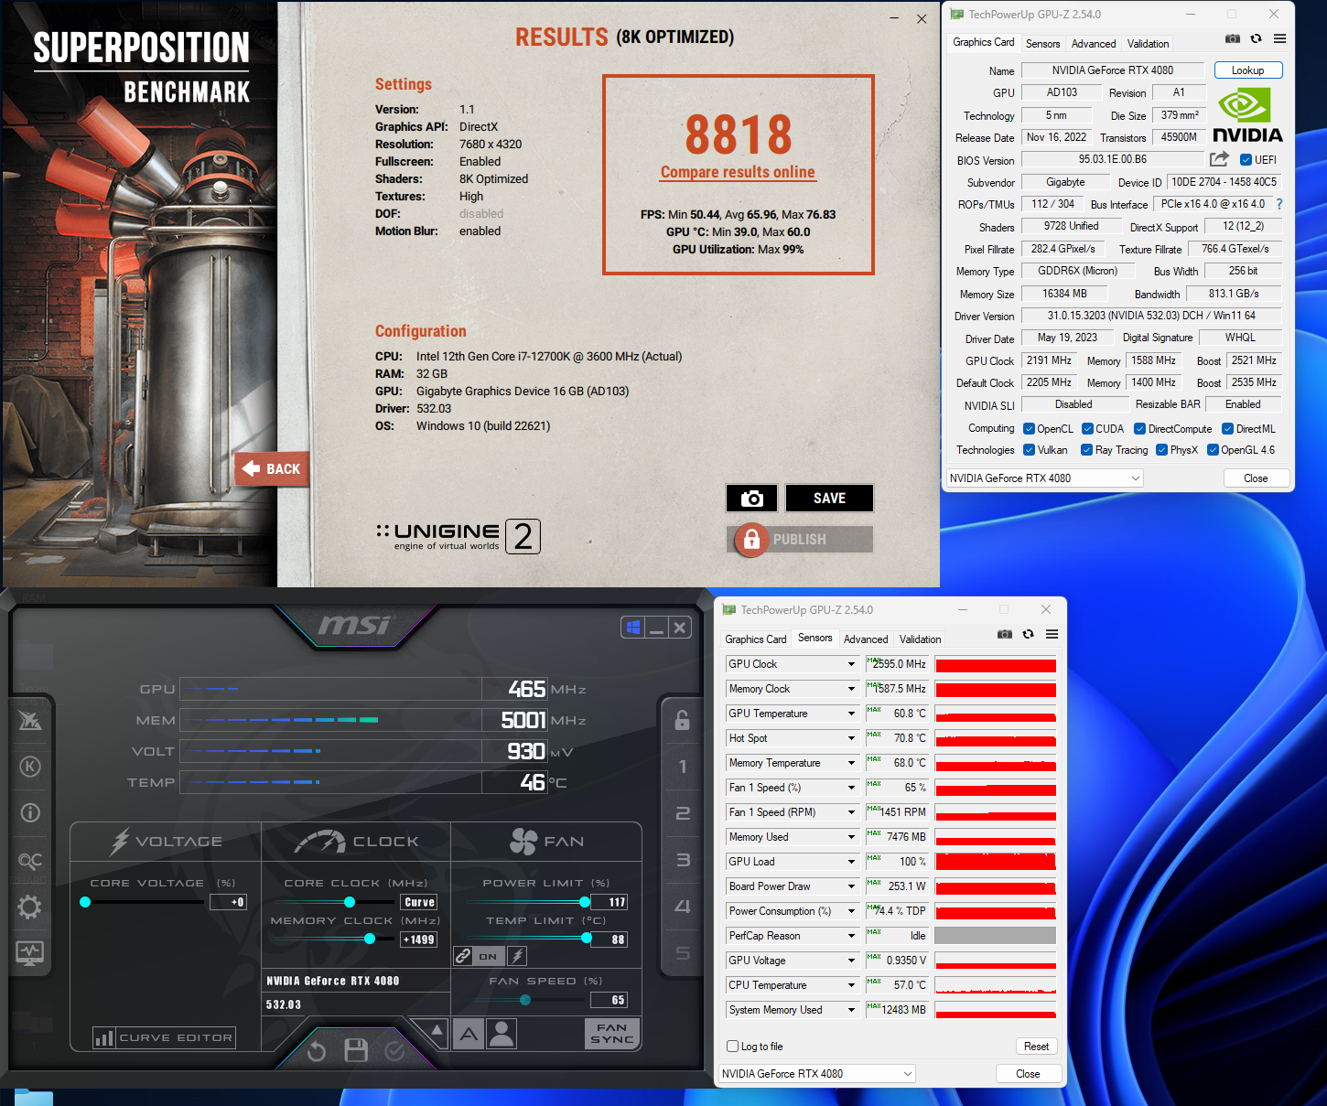The height and width of the screenshot is (1106, 1327).
Task: Save the Afterburner profile with floppy icon
Action: point(356,1050)
